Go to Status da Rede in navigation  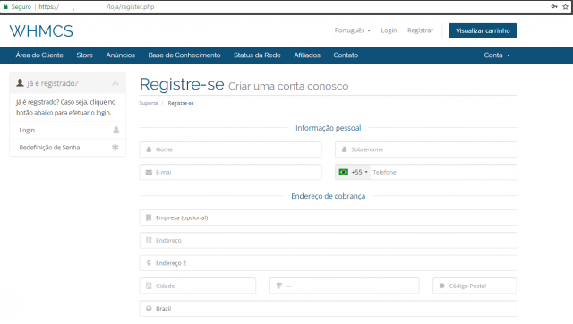[x=257, y=55]
